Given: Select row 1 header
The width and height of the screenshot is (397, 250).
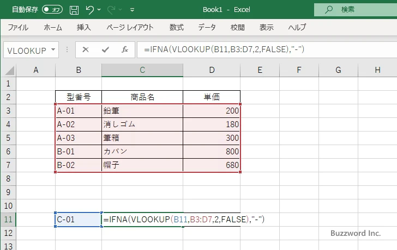Looking at the screenshot, I should pos(8,84).
